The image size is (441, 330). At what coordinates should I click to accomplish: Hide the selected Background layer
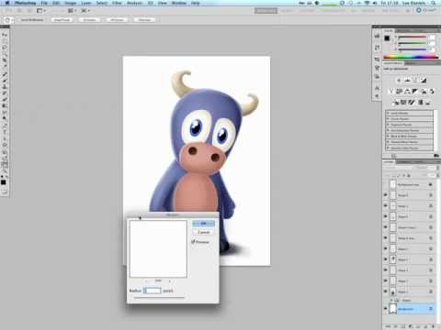386,309
